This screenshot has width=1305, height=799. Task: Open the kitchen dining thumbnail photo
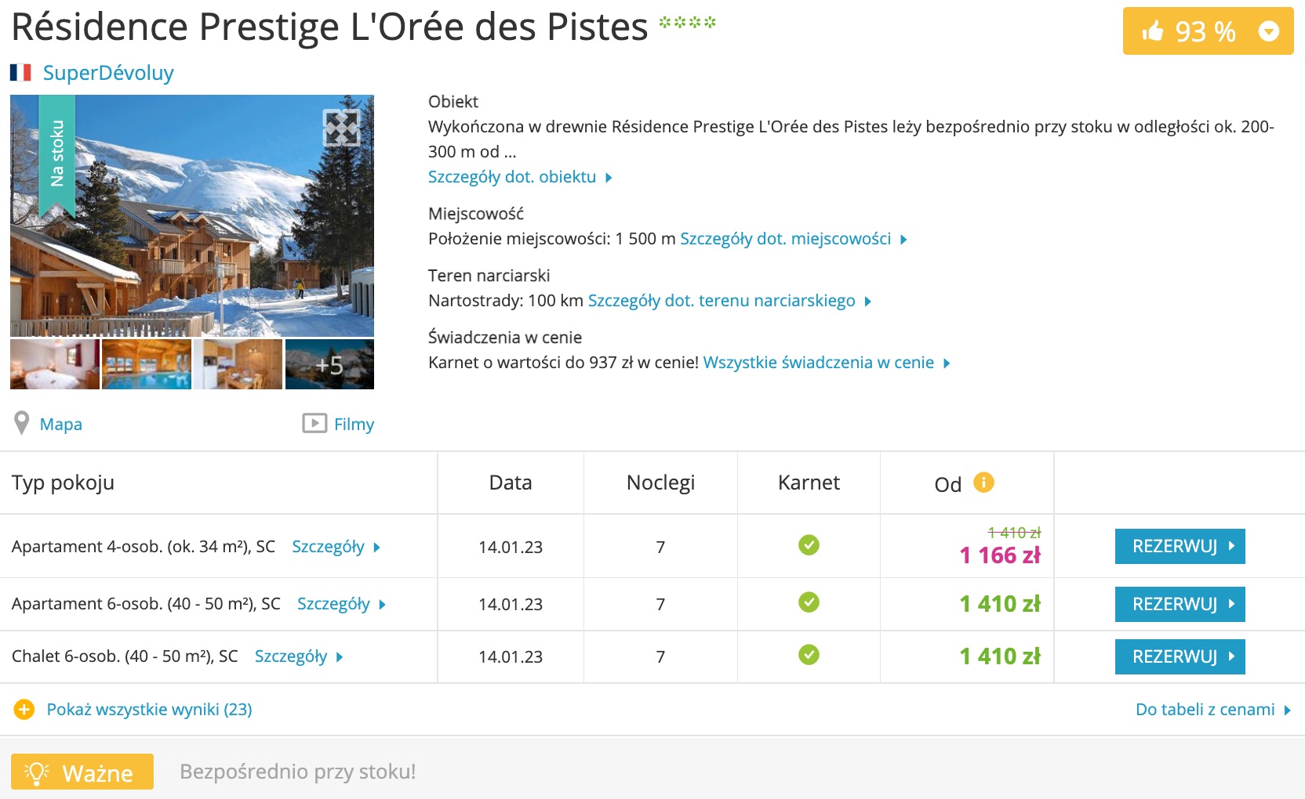[x=238, y=364]
